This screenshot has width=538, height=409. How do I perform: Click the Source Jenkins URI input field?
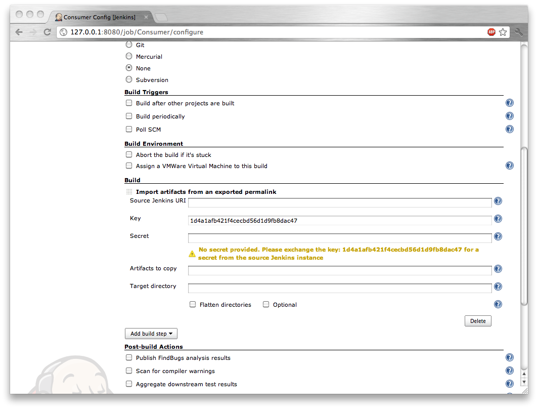pyautogui.click(x=340, y=202)
